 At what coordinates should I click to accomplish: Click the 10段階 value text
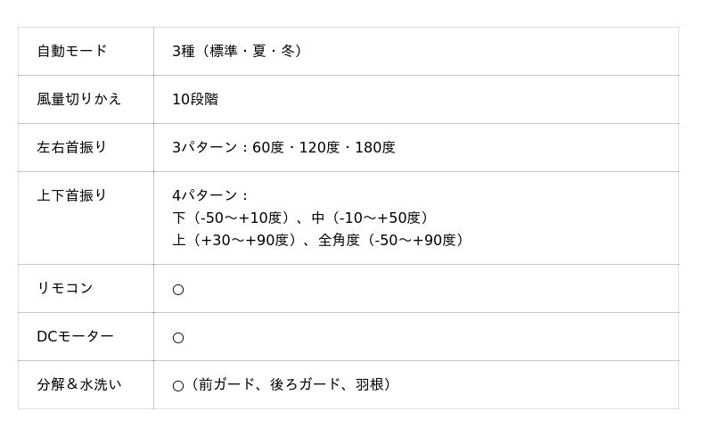pos(195,99)
